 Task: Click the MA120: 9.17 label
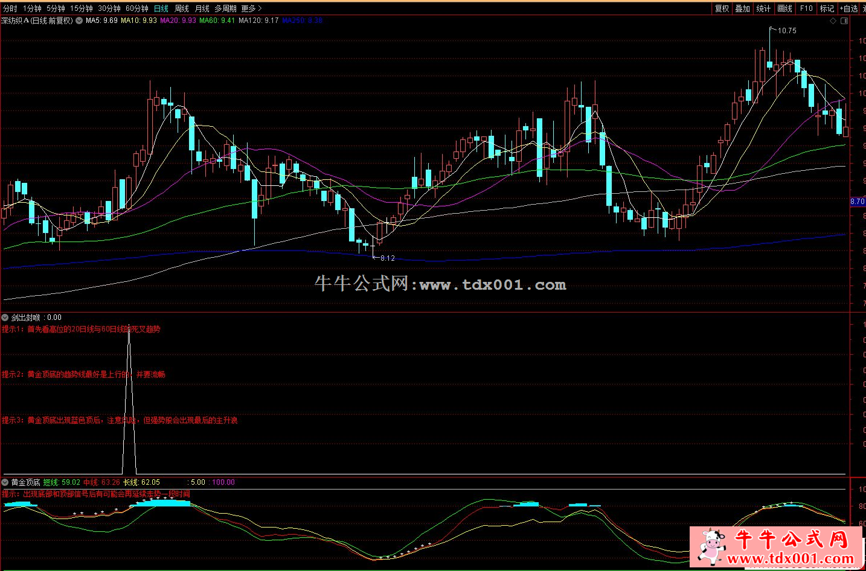click(258, 21)
